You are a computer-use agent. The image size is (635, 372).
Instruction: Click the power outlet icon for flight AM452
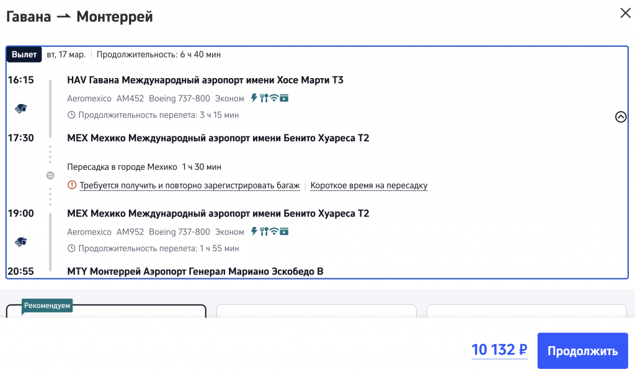[254, 98]
